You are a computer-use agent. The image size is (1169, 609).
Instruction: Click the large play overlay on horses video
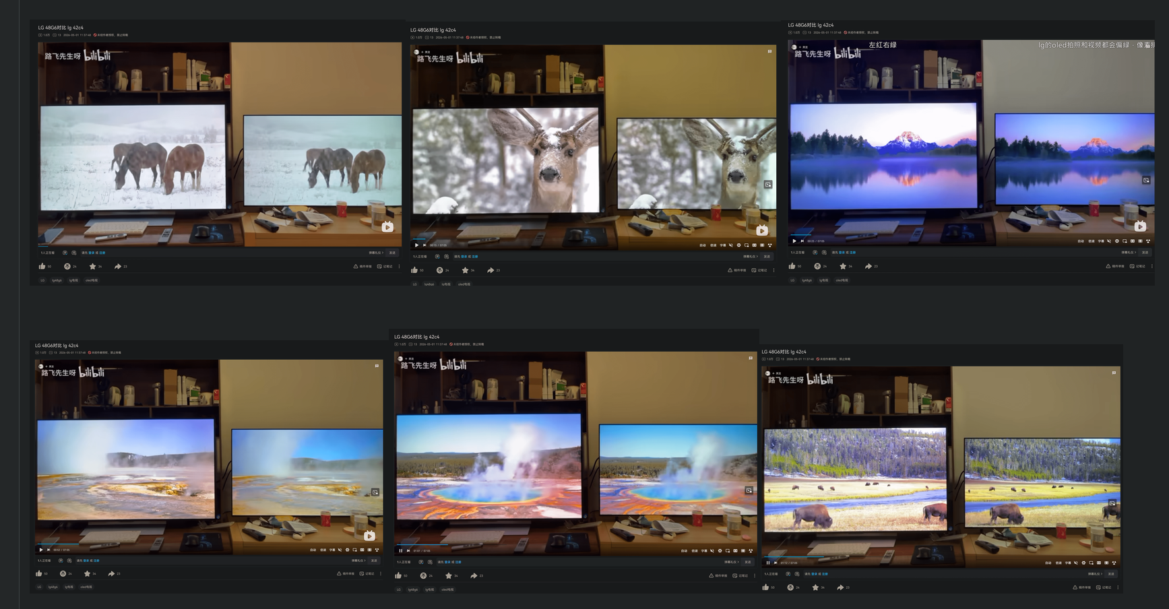tap(387, 227)
